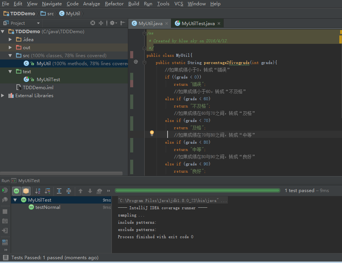The height and width of the screenshot is (263, 342).
Task: Click the Project panel horizontal scrollbar
Action: point(61,173)
